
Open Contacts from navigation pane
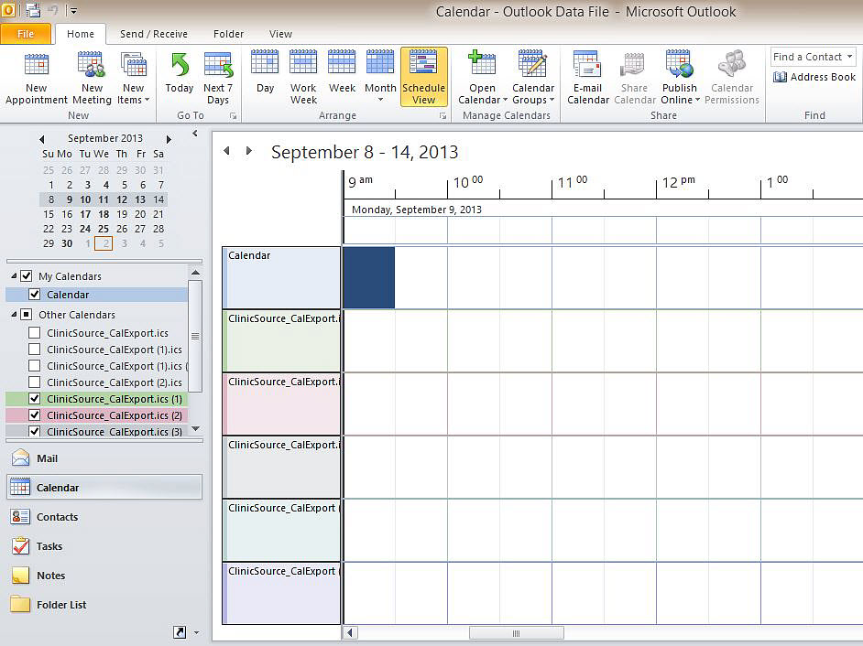pyautogui.click(x=104, y=517)
